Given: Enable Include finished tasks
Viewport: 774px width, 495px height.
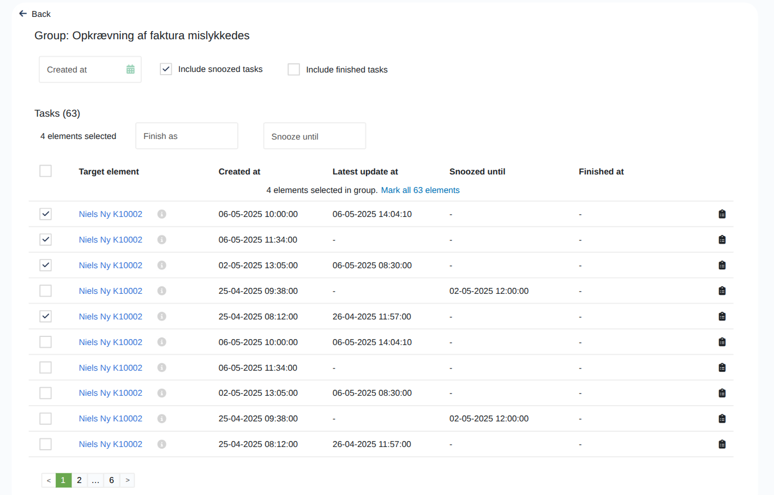Looking at the screenshot, I should click(x=294, y=69).
